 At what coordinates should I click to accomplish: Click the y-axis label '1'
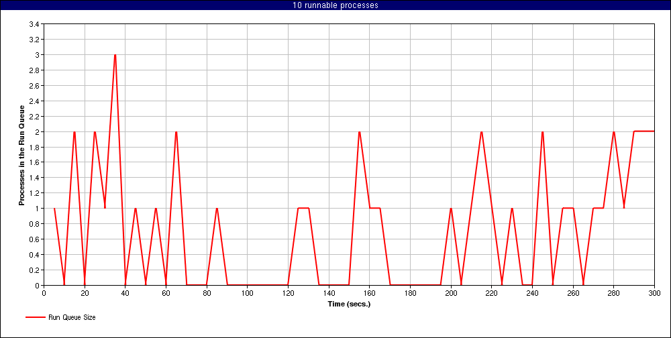[x=38, y=209]
